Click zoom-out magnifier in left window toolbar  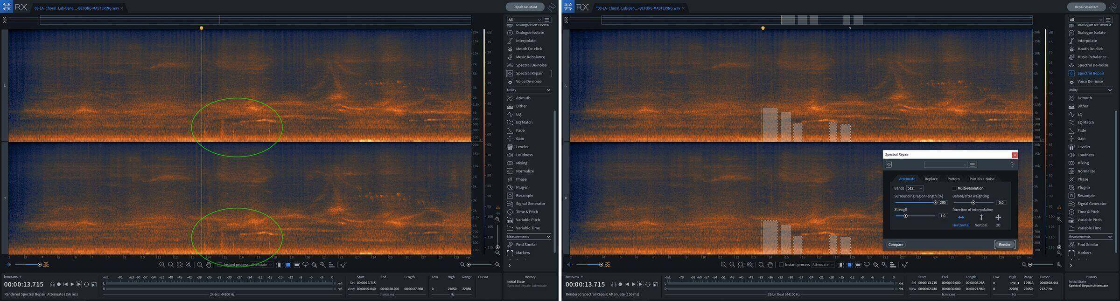point(171,265)
